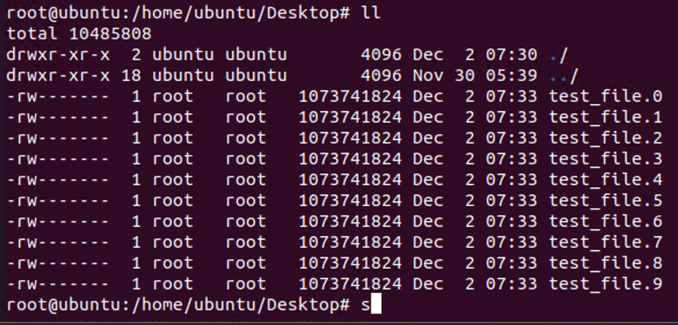
Task: Click the '../' parent directory entry
Action: (563, 76)
